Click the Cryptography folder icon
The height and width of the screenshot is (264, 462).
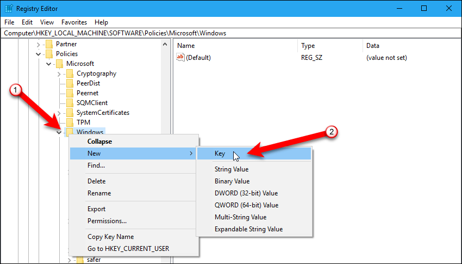[x=69, y=73]
